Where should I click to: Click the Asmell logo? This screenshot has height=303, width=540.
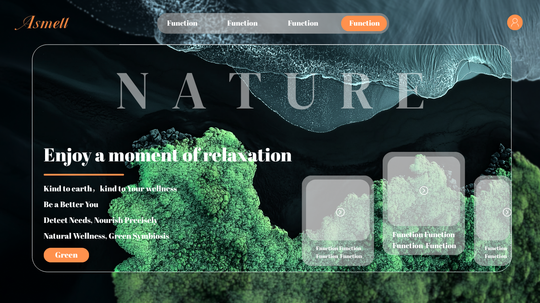click(x=42, y=23)
